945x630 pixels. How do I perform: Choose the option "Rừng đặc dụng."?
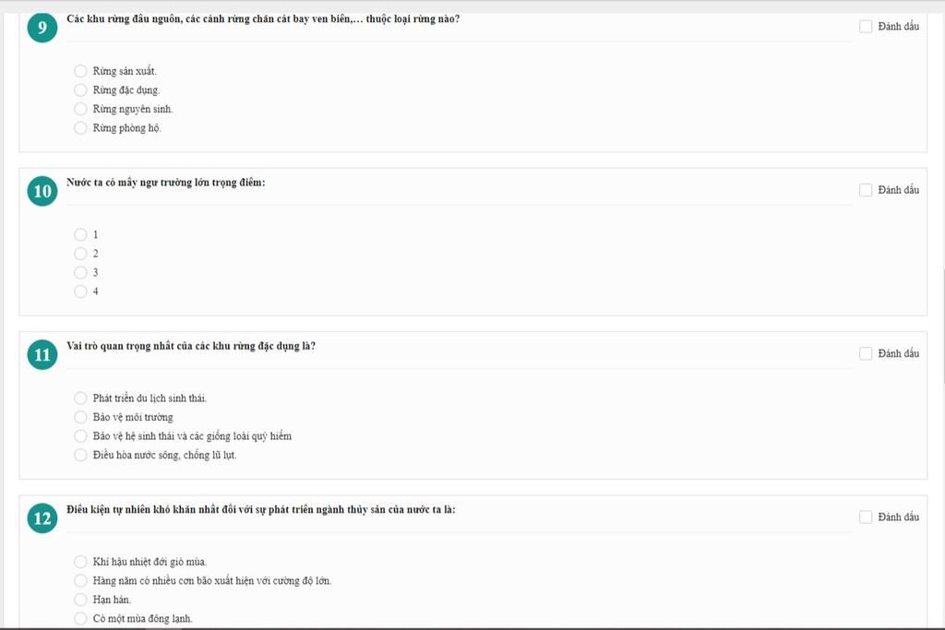pos(80,90)
